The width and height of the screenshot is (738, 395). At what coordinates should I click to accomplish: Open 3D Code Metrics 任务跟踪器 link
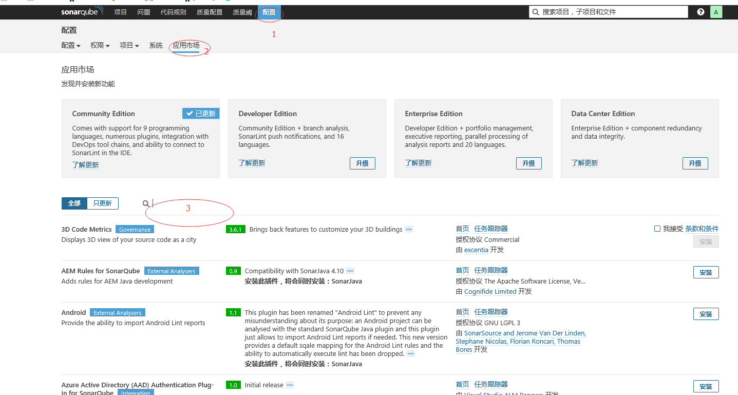click(491, 229)
